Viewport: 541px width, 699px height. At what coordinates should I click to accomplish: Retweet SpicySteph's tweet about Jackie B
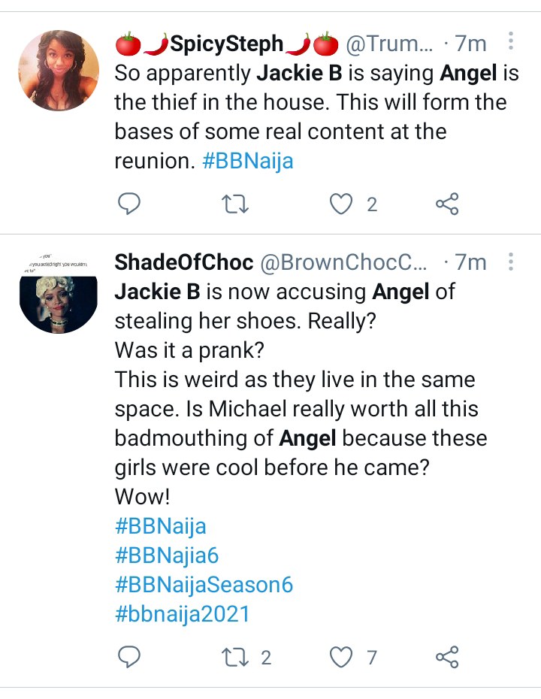(236, 204)
